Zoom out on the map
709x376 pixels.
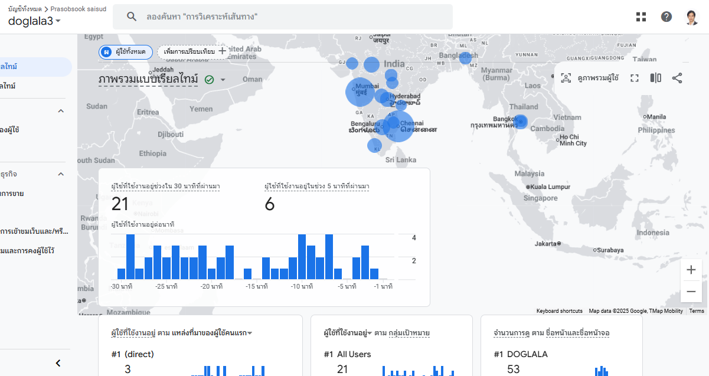coord(691,292)
